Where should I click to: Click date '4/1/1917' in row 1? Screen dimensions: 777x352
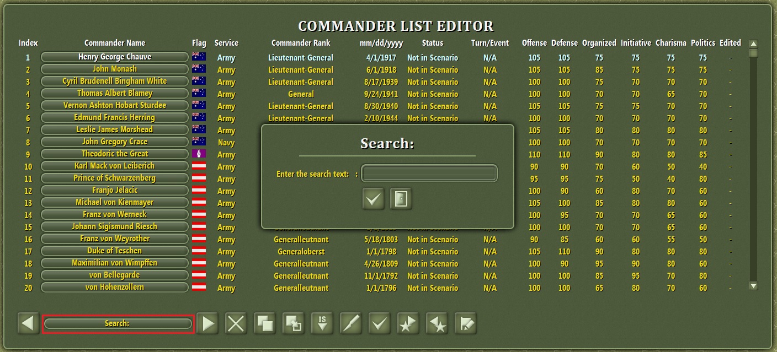[x=381, y=57]
